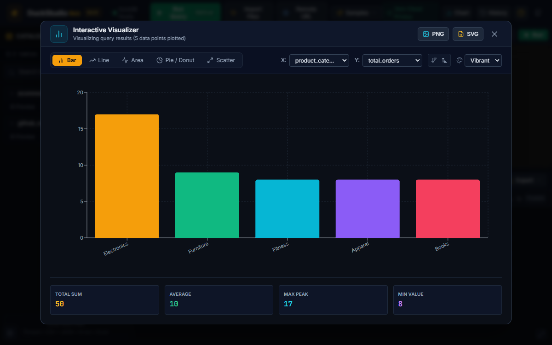Click the Interactive Visualizer title
This screenshot has width=552, height=345.
pos(106,30)
